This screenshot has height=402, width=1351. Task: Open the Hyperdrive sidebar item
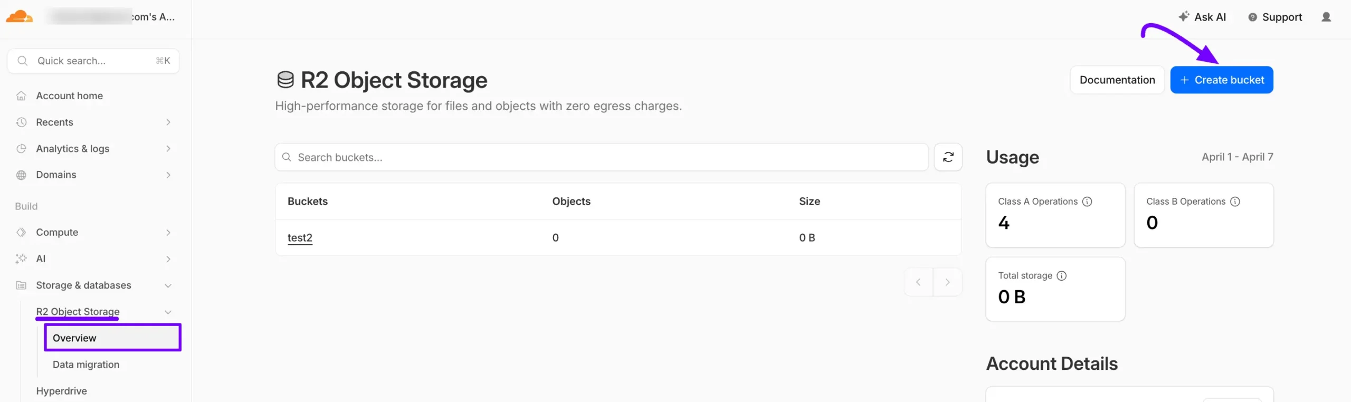click(x=61, y=391)
